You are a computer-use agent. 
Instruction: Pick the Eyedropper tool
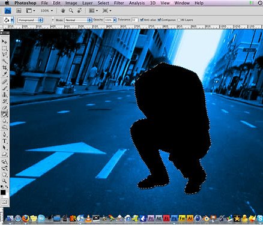pyautogui.click(x=4, y=74)
